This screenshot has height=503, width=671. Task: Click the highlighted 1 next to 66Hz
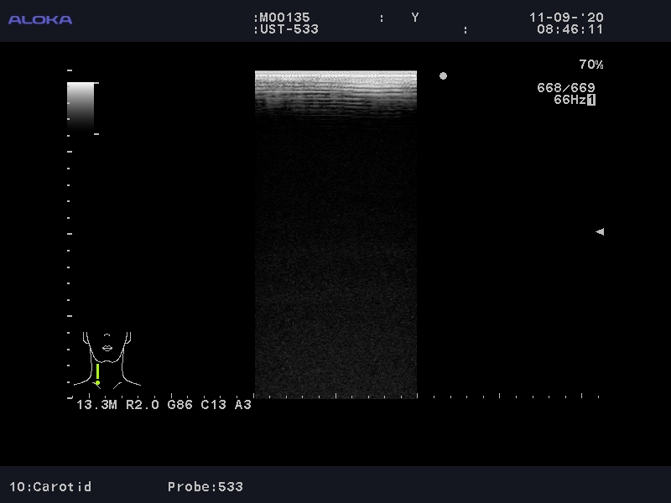tap(591, 100)
